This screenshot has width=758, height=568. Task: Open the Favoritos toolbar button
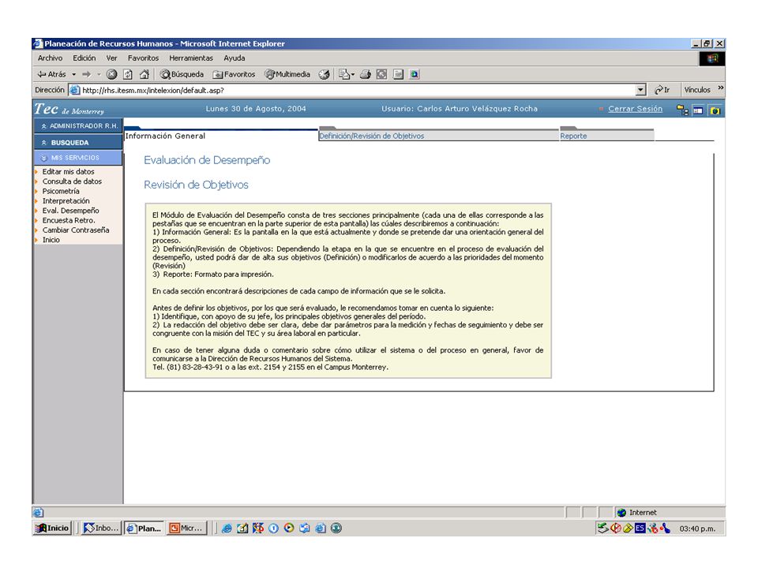point(234,74)
